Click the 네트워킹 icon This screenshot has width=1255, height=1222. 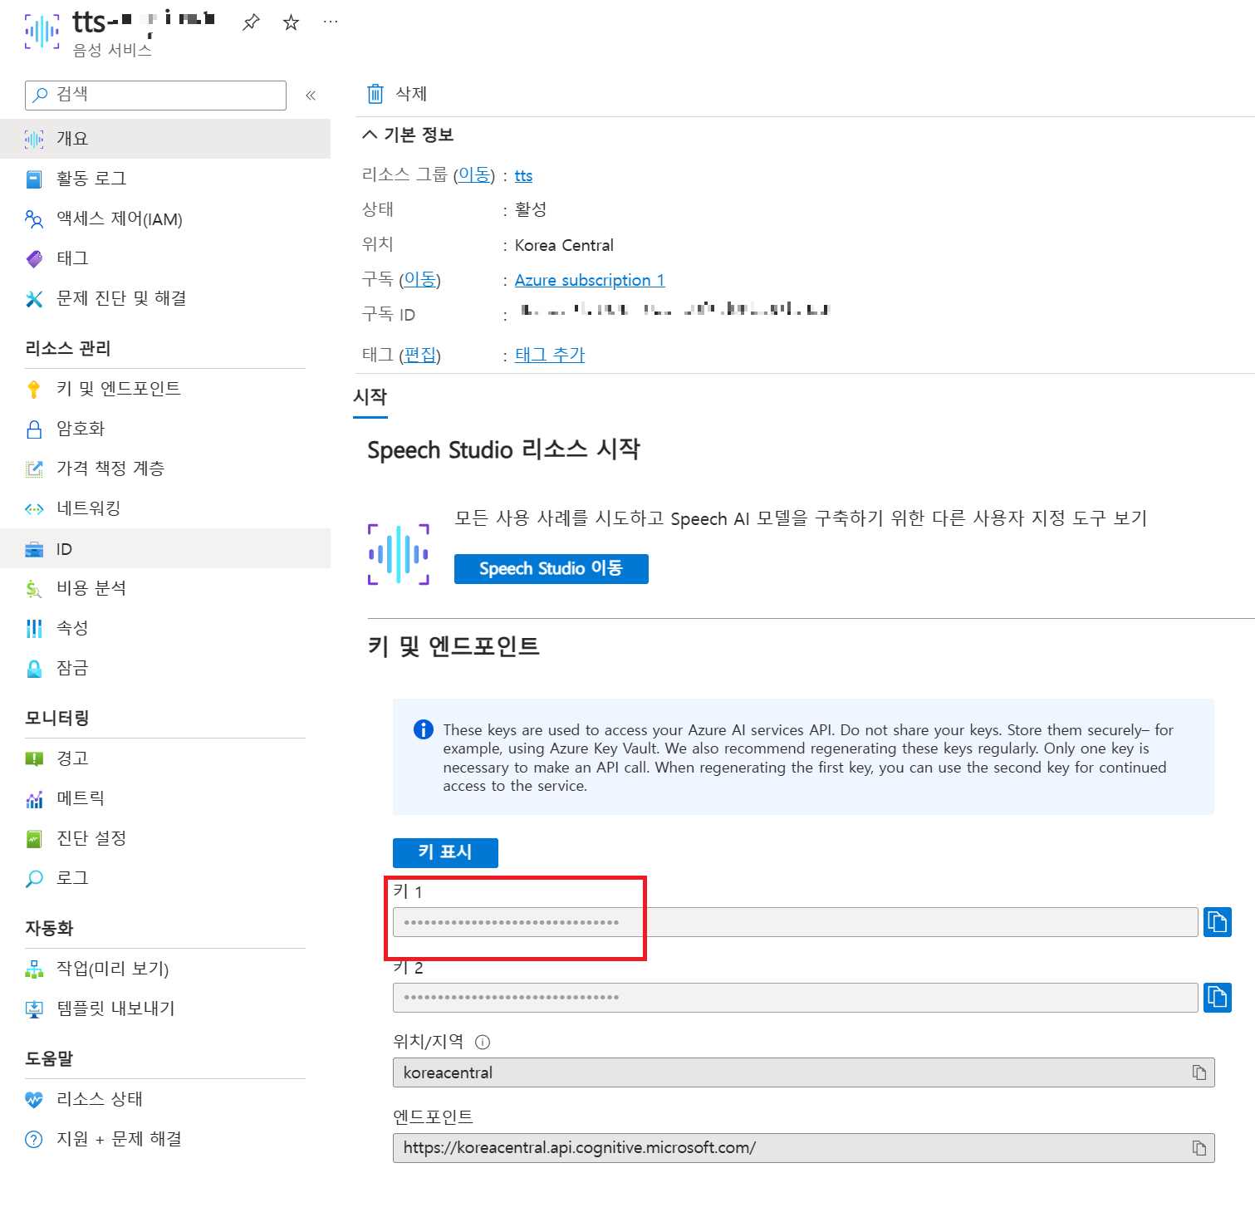34,508
